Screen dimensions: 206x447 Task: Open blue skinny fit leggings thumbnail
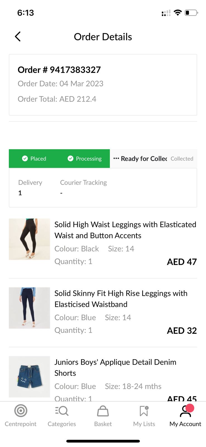30,308
